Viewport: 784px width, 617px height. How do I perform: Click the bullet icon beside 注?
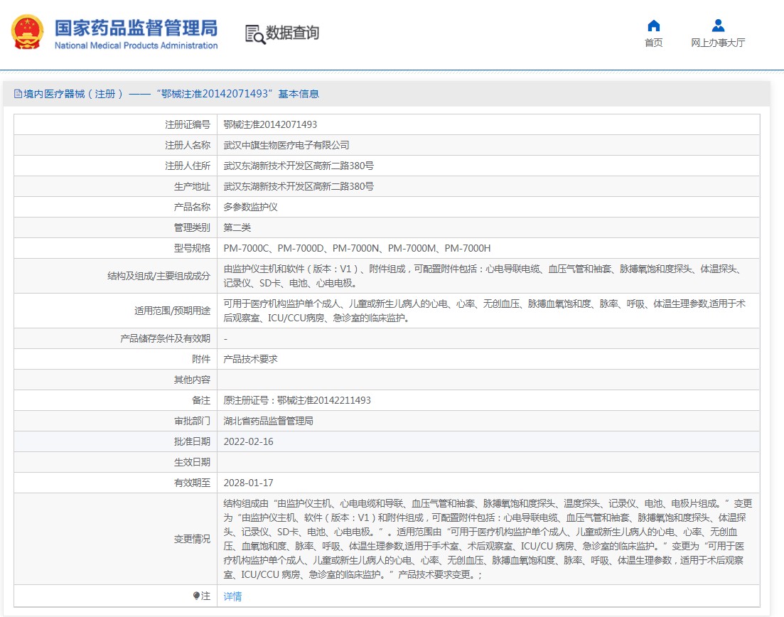click(x=196, y=596)
